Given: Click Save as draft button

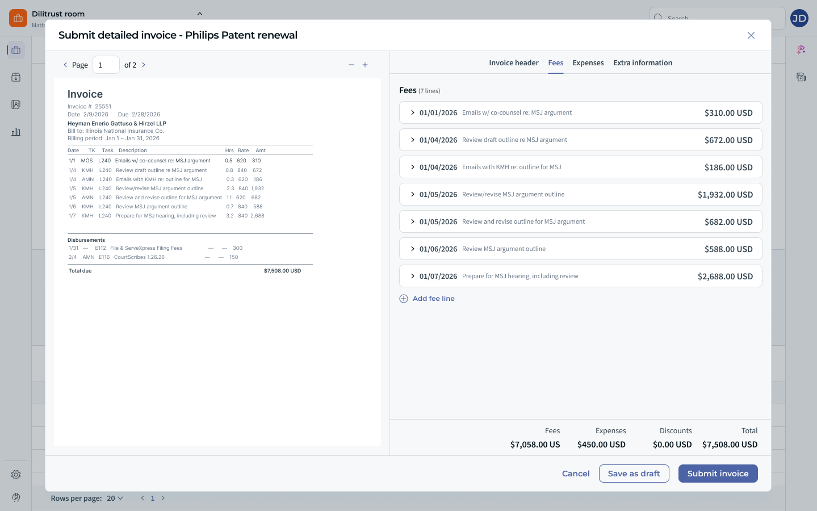Looking at the screenshot, I should click(x=634, y=474).
